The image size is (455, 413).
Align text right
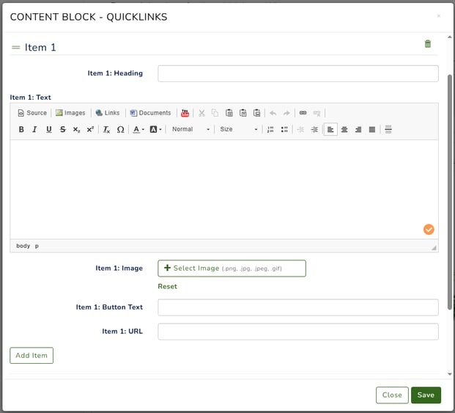coord(358,129)
